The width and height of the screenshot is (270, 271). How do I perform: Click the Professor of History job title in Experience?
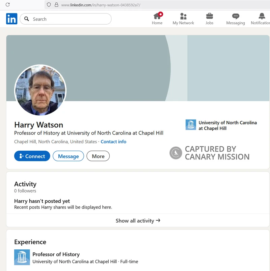point(56,254)
